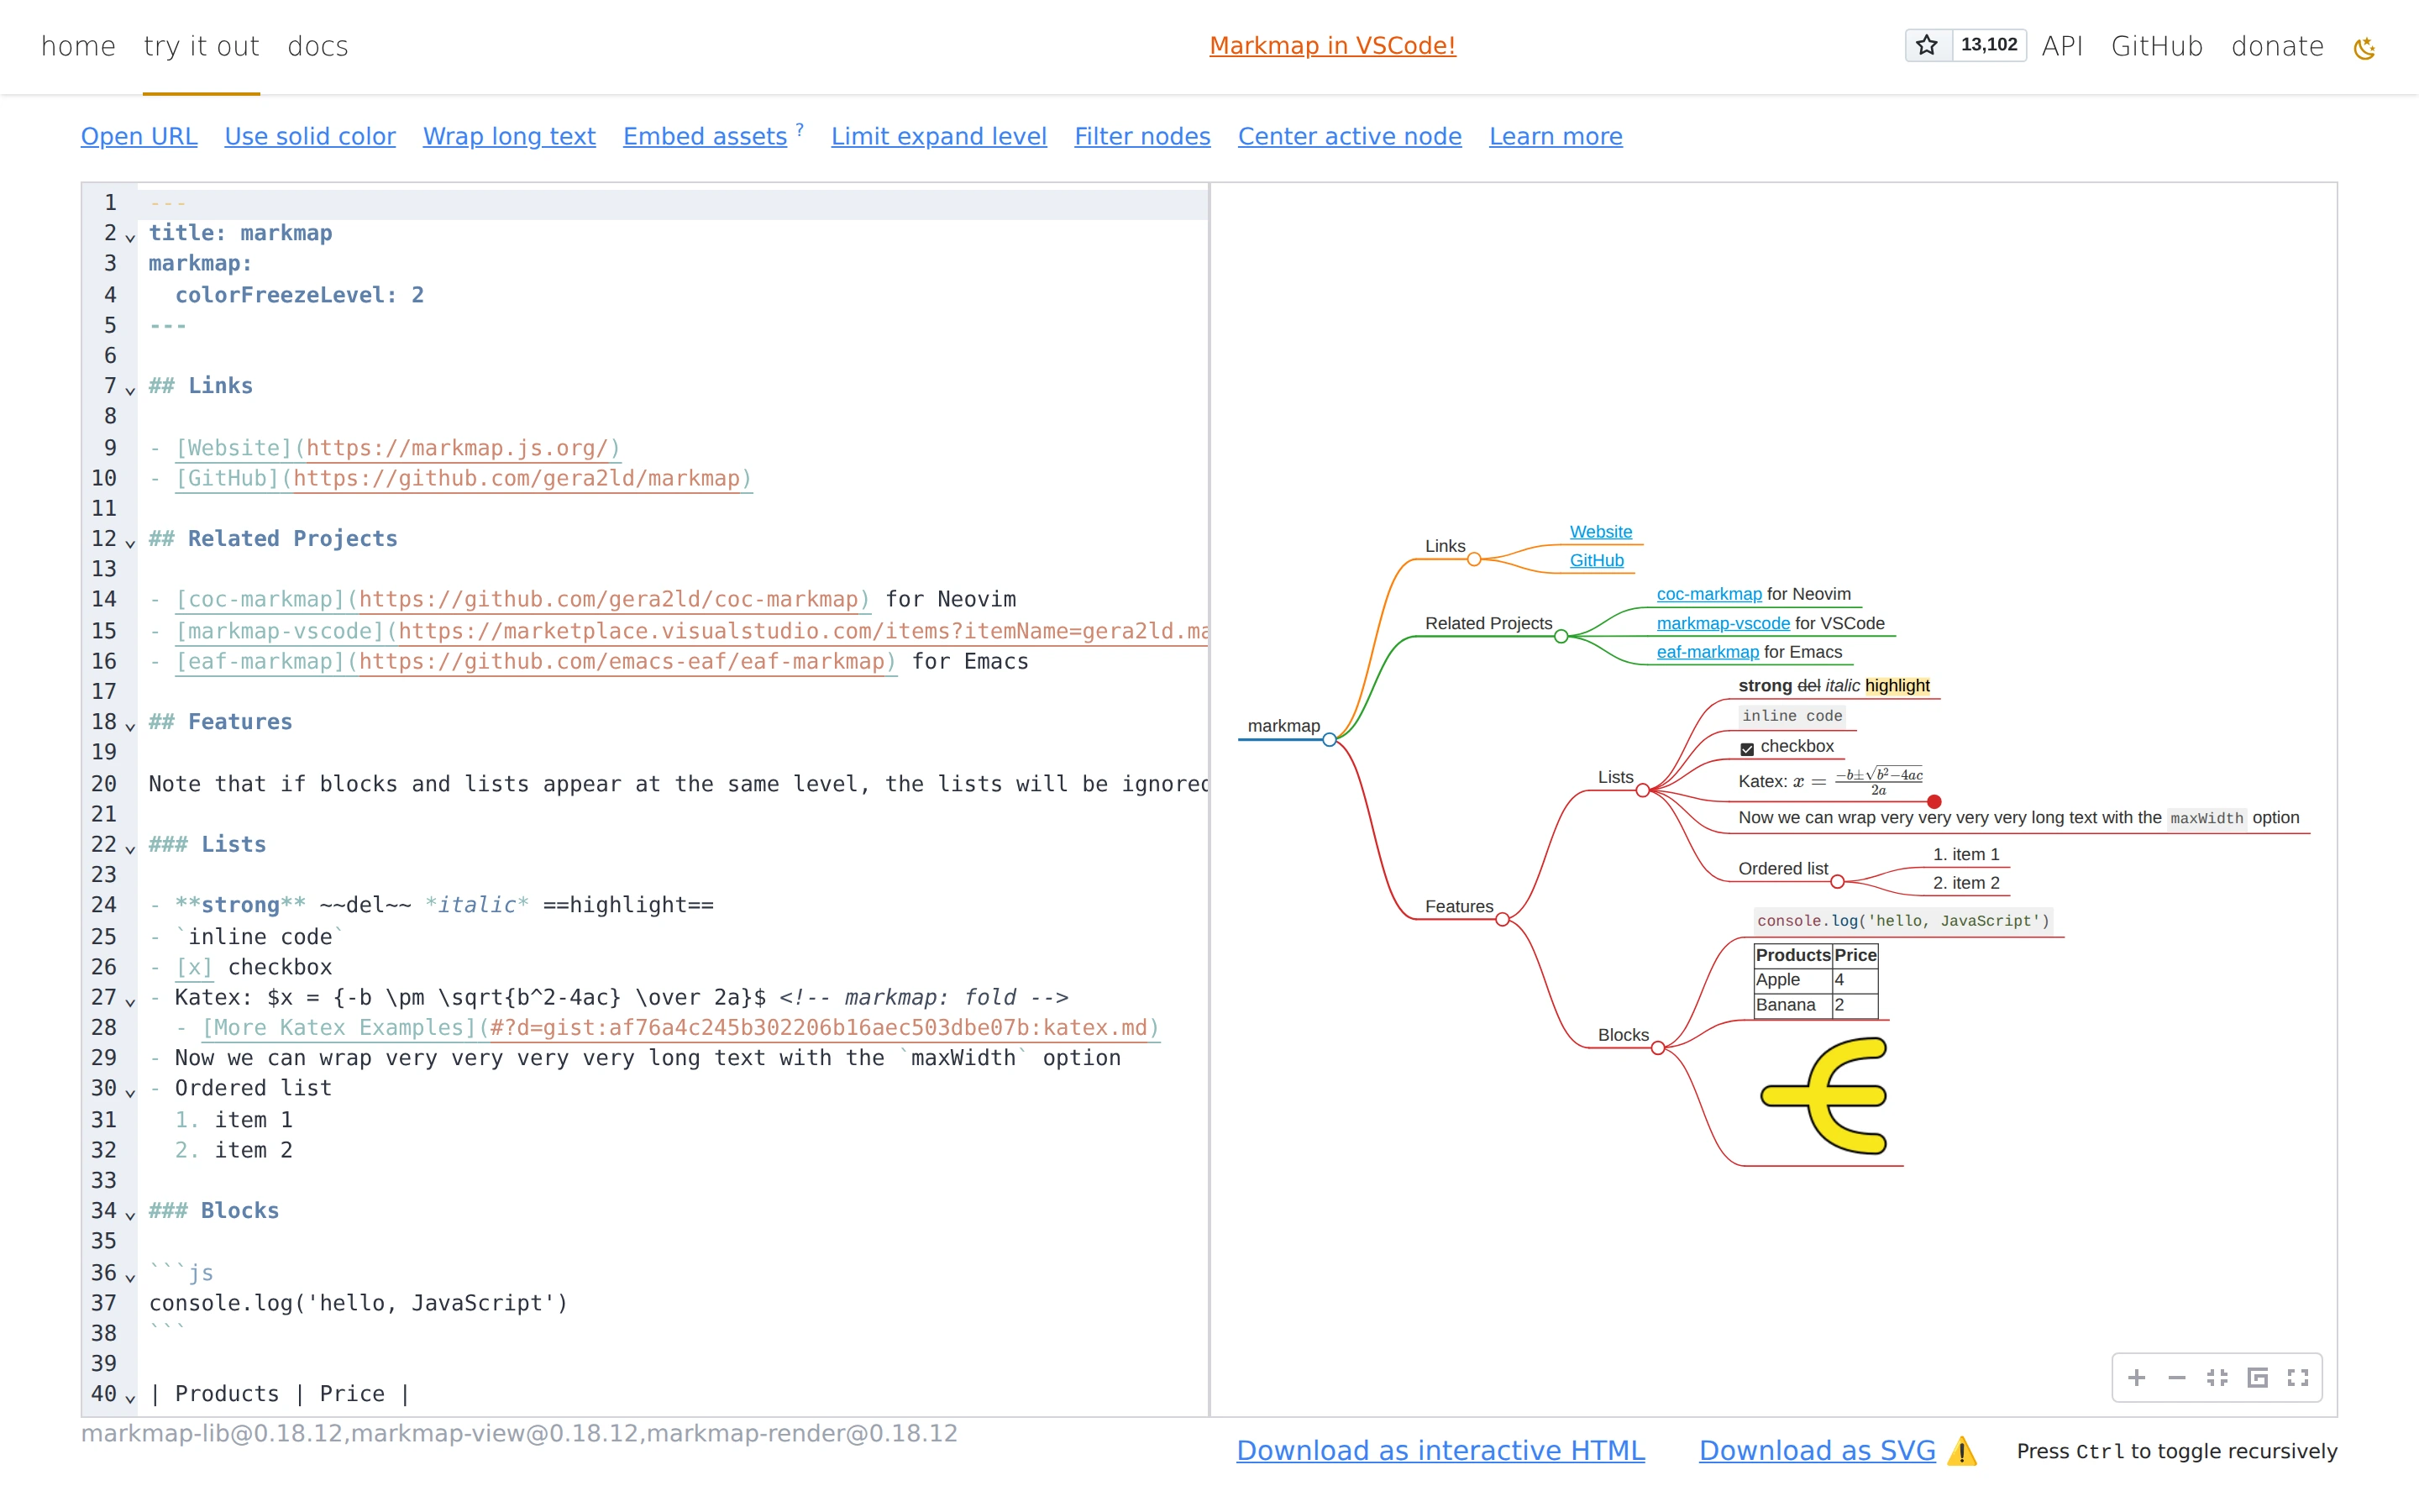Click the yellow euro image in Blocks
This screenshot has height=1512, width=2419.
point(1823,1096)
